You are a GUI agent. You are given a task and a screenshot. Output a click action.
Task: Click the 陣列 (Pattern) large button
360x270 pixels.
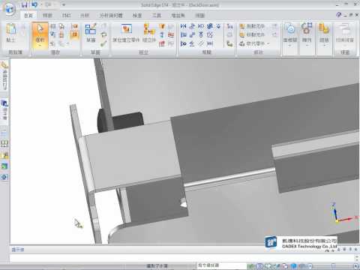(307, 32)
